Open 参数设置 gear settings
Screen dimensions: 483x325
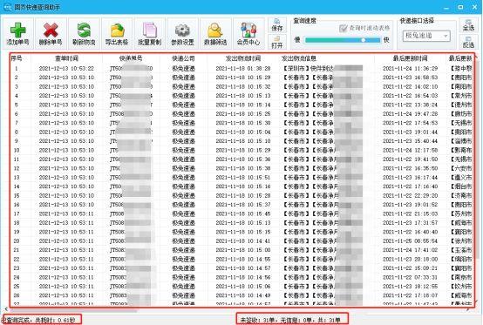click(x=183, y=33)
